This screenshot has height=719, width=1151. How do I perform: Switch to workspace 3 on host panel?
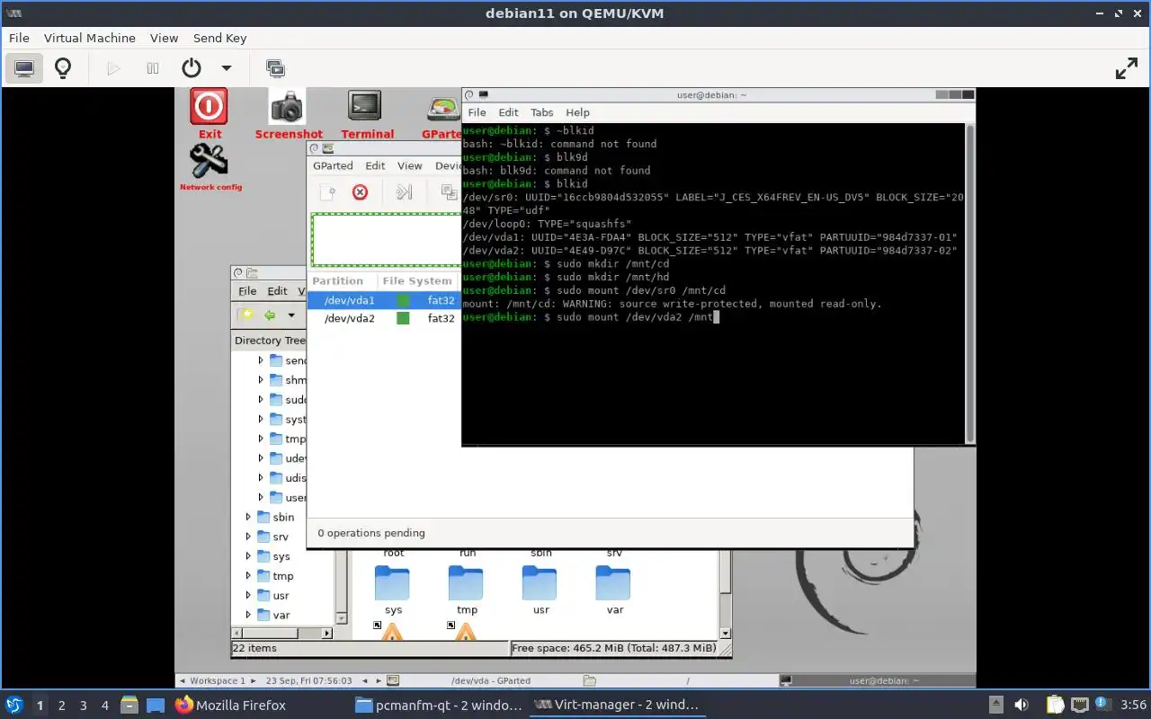(x=83, y=706)
